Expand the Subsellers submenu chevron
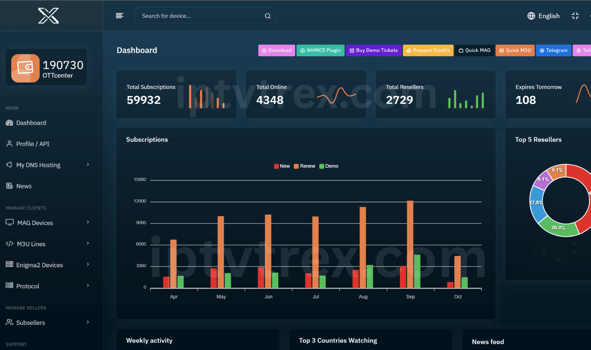Image resolution: width=591 pixels, height=350 pixels. coord(88,322)
